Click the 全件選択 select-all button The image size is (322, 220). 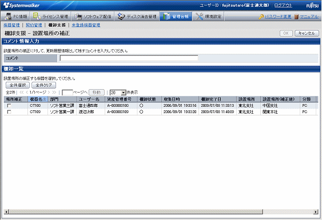coord(18,85)
